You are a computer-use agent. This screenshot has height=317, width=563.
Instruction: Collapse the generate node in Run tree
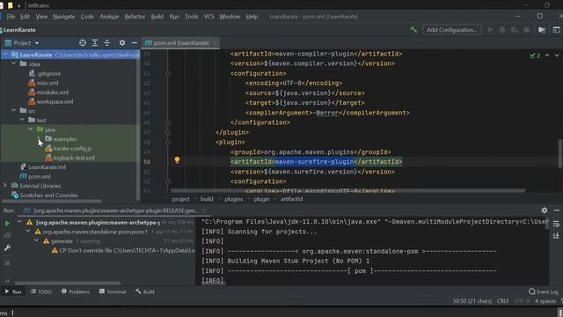coord(37,240)
